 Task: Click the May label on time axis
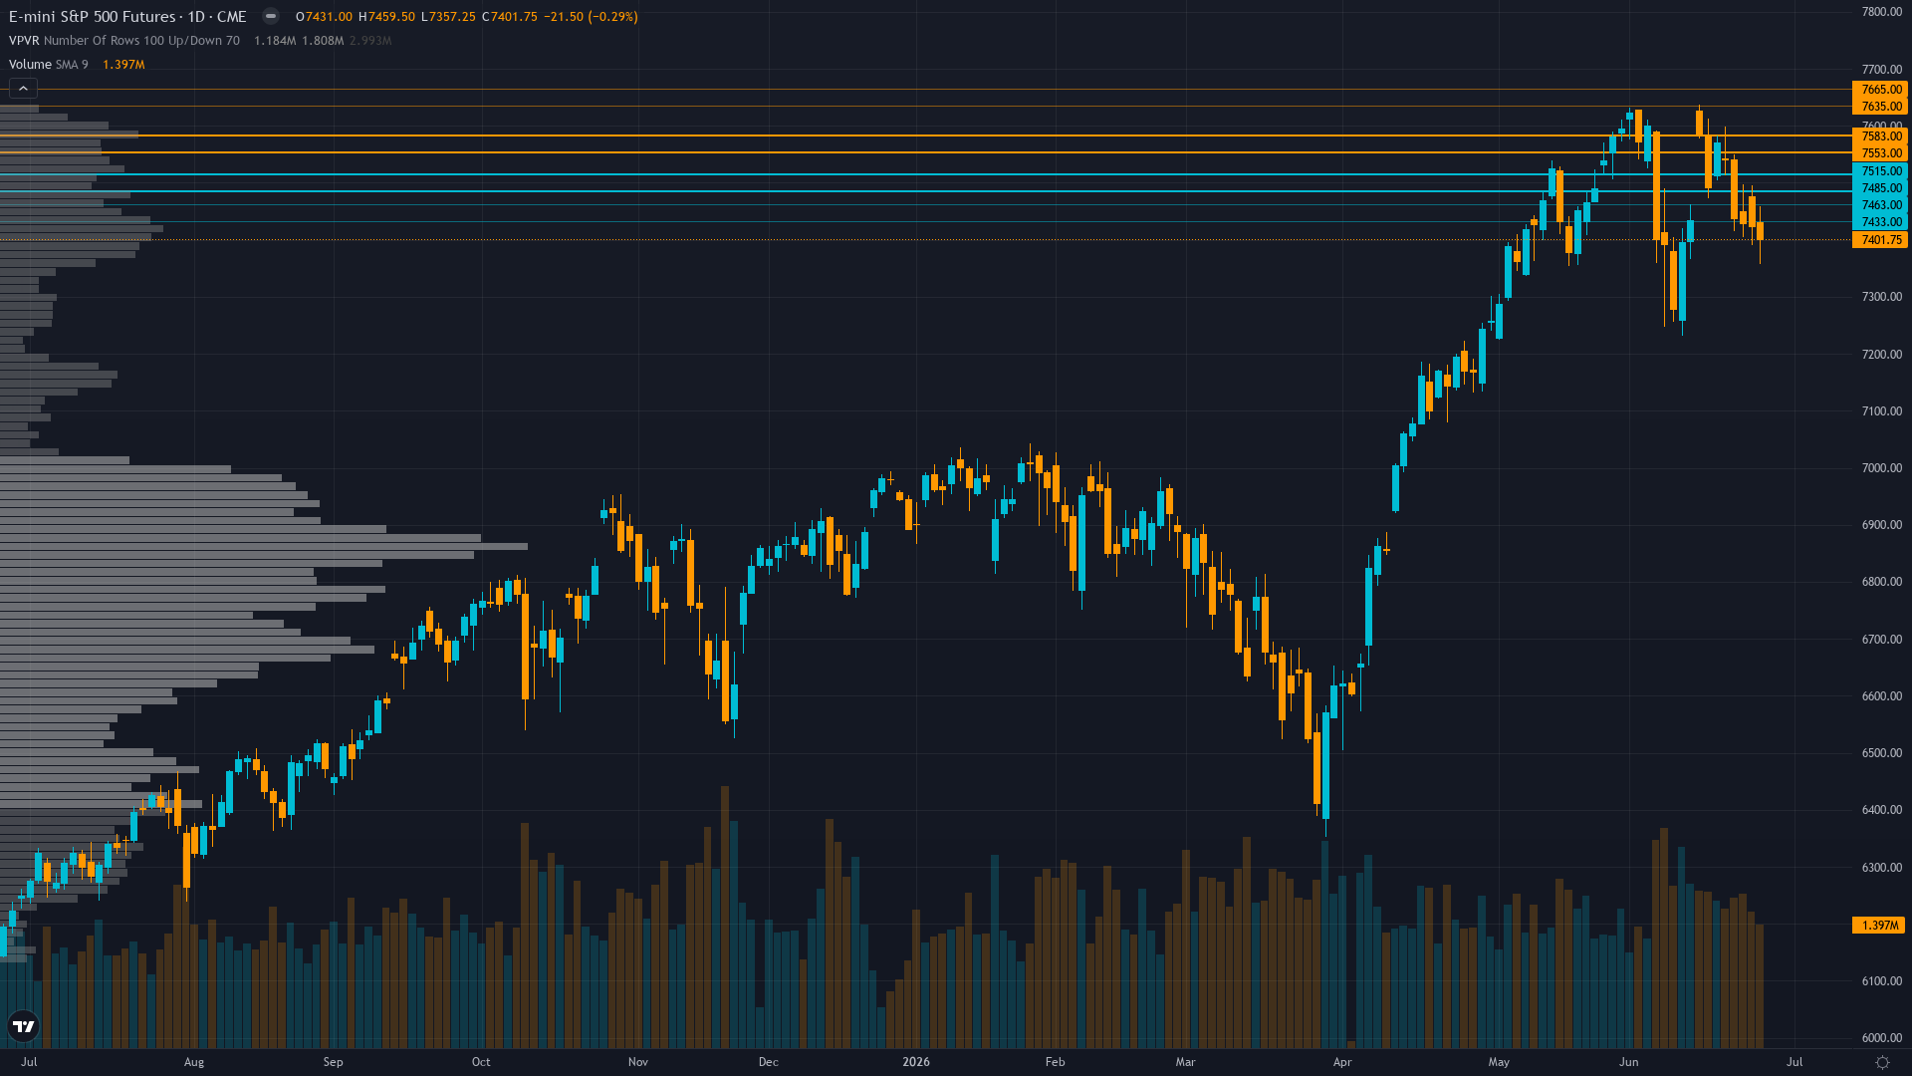point(1499,1062)
